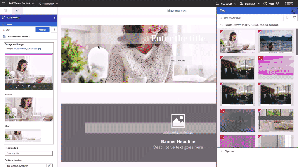Expand the Hub setup menu
The width and height of the screenshot is (298, 167).
pyautogui.click(x=235, y=3)
